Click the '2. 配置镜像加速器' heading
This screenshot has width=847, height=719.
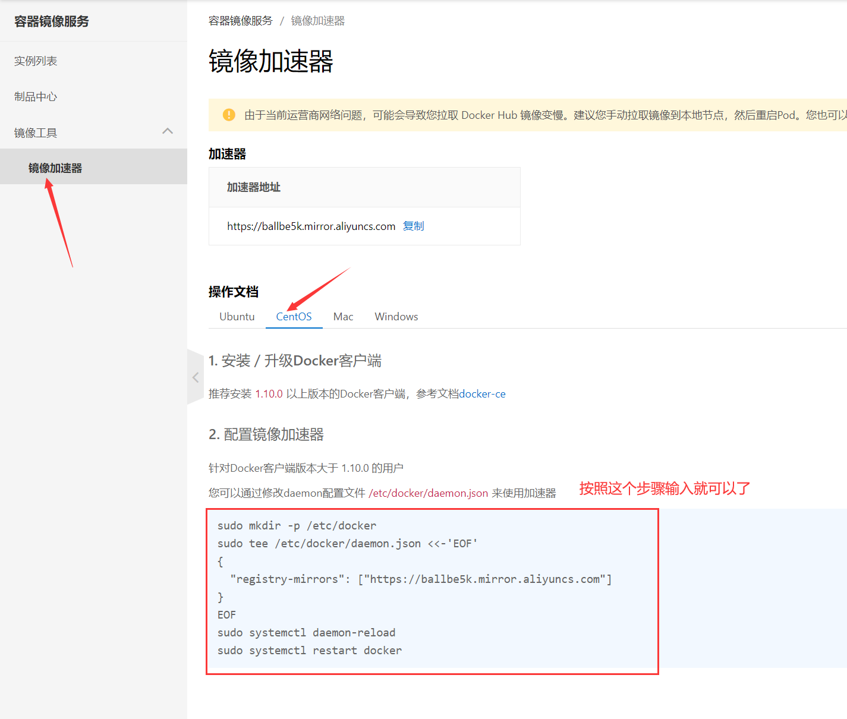[x=266, y=434]
